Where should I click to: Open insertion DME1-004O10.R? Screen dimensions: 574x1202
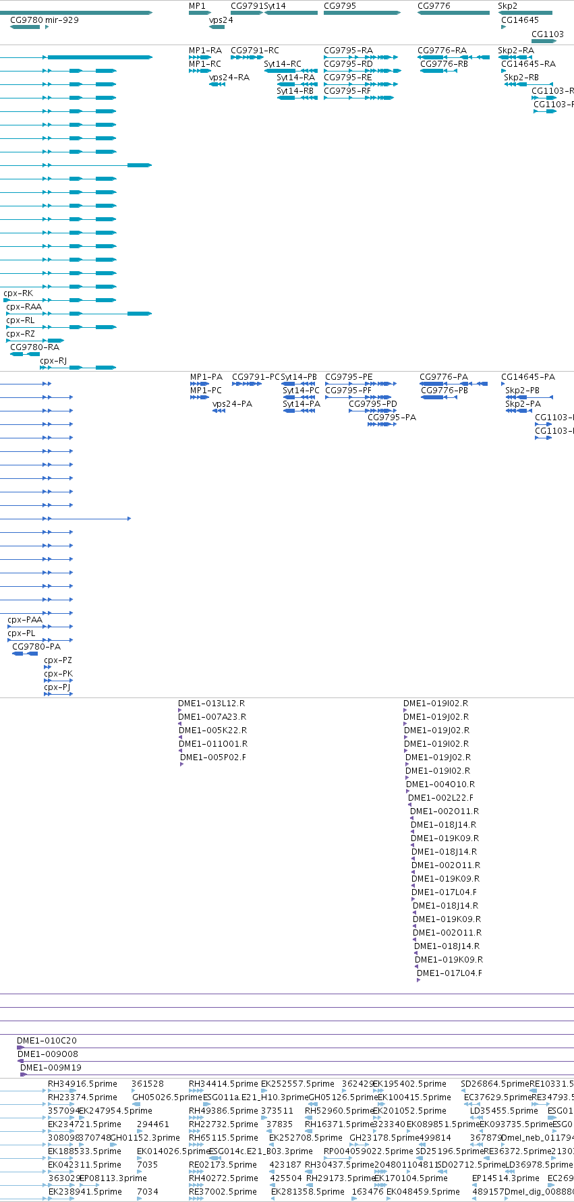click(440, 784)
